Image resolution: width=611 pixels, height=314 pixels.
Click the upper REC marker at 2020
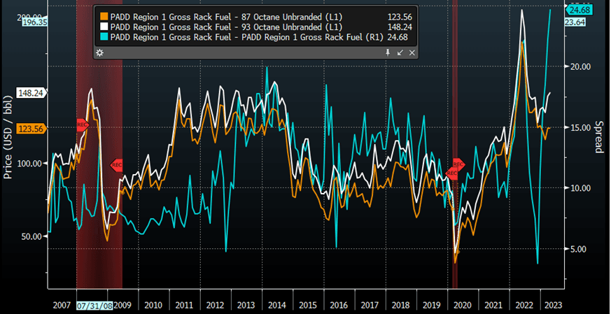pos(458,164)
